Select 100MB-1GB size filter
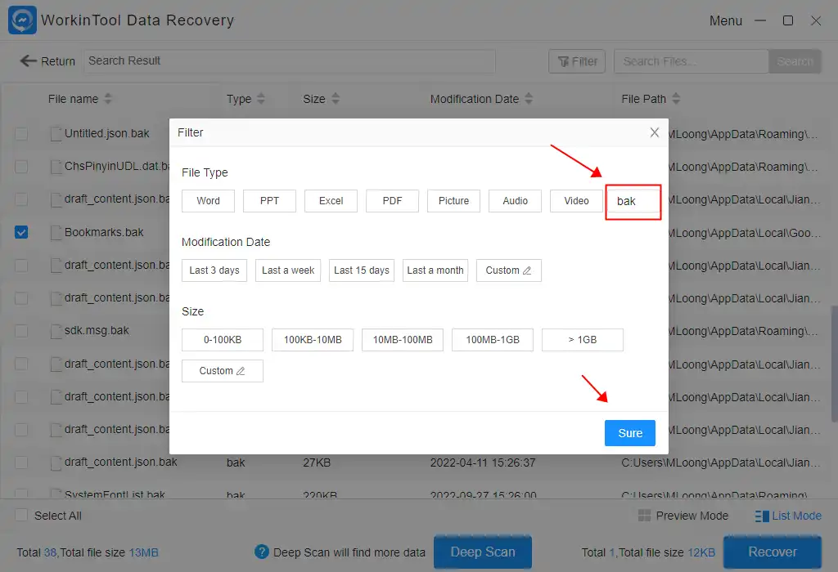This screenshot has height=572, width=838. pyautogui.click(x=493, y=340)
